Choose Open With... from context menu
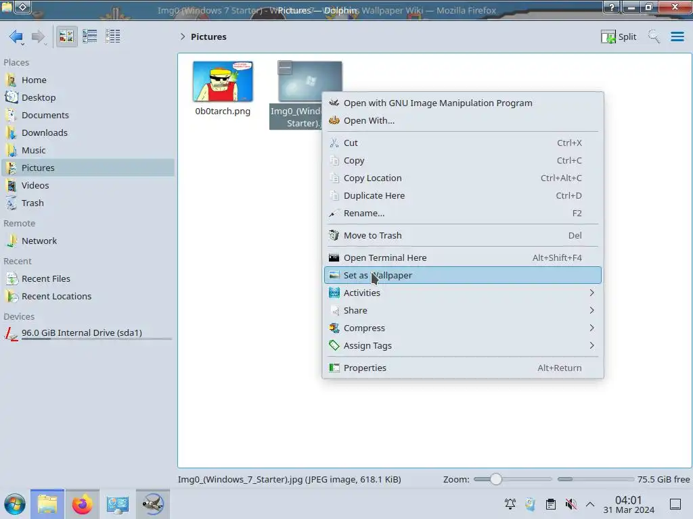 [463, 121]
